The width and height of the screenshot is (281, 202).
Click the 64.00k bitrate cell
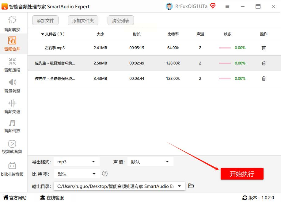pyautogui.click(x=173, y=48)
